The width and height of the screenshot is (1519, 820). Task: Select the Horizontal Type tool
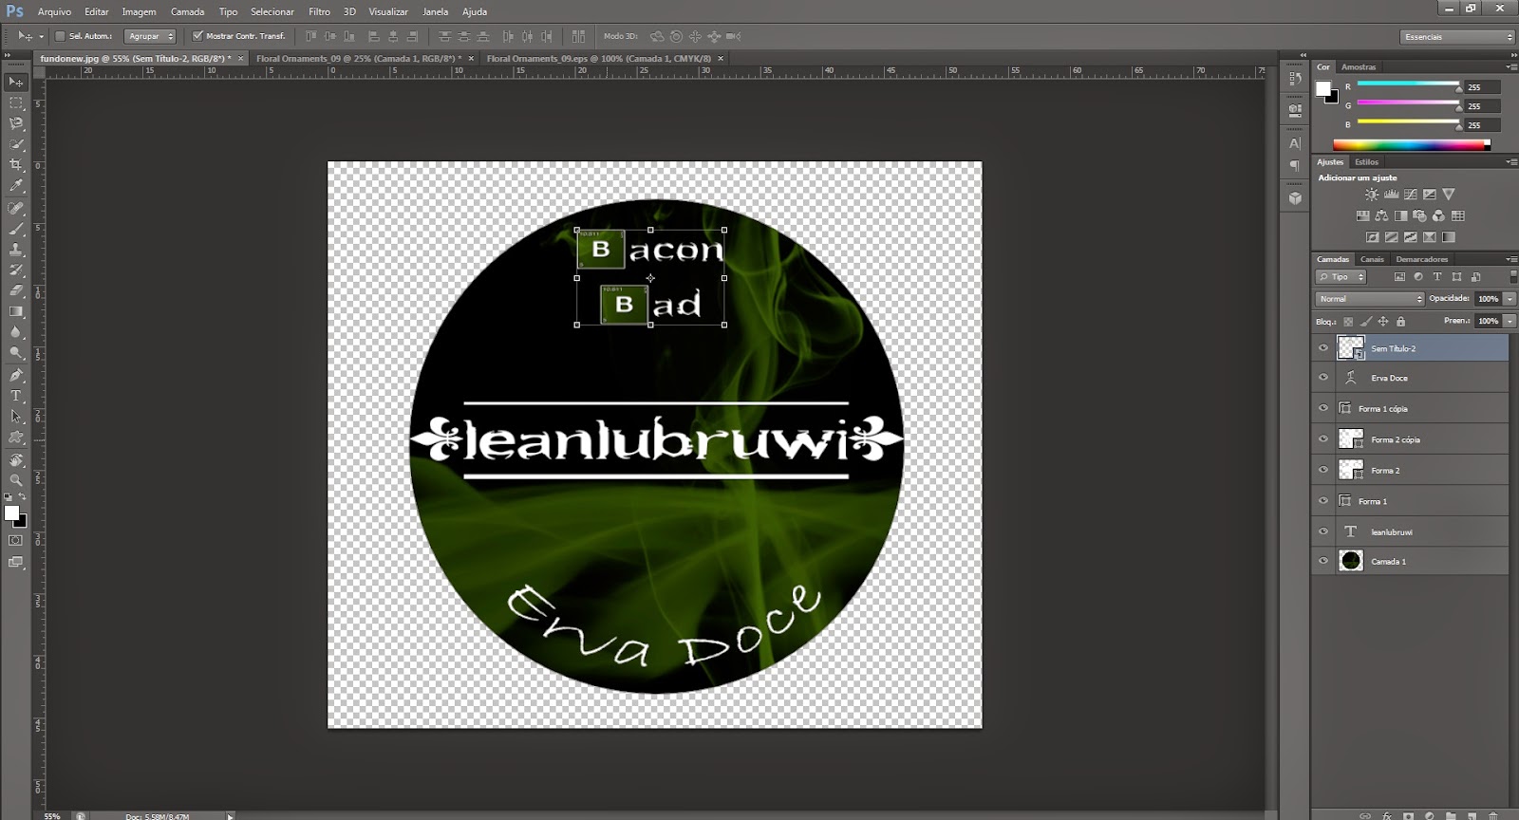16,396
